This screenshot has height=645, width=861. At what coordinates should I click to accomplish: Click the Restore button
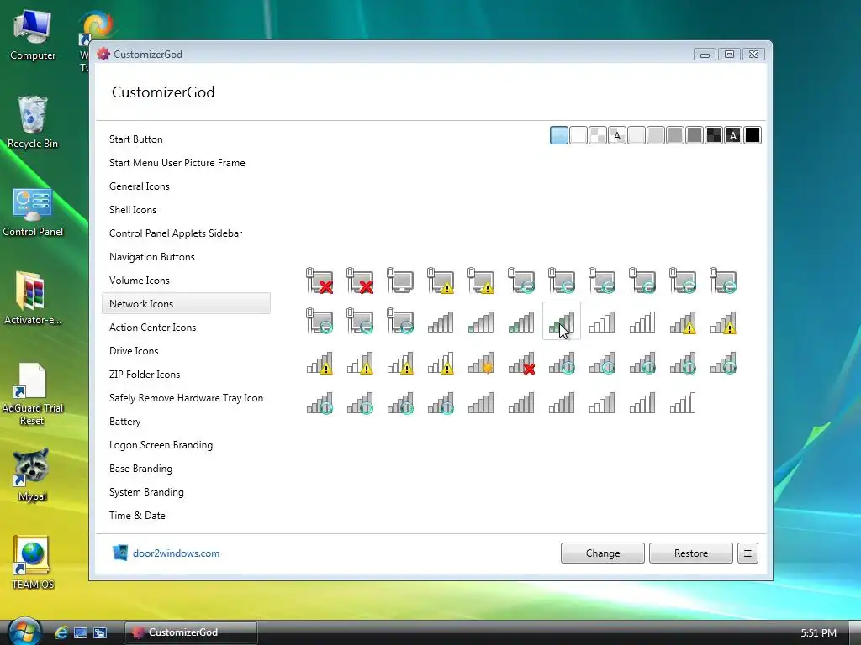tap(691, 553)
